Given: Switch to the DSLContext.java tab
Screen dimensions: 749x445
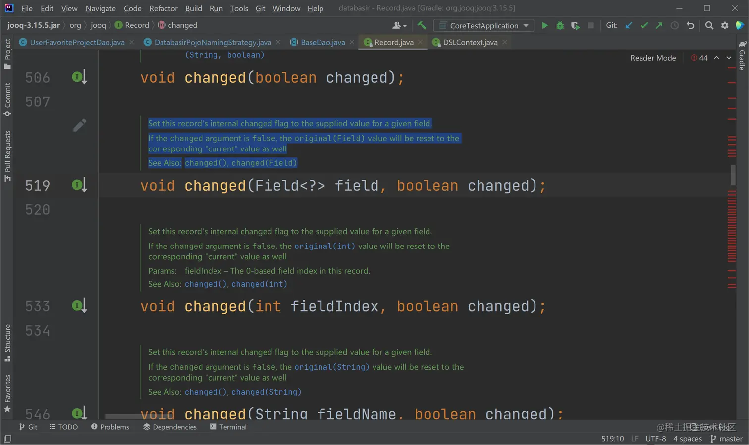Looking at the screenshot, I should click(x=470, y=42).
